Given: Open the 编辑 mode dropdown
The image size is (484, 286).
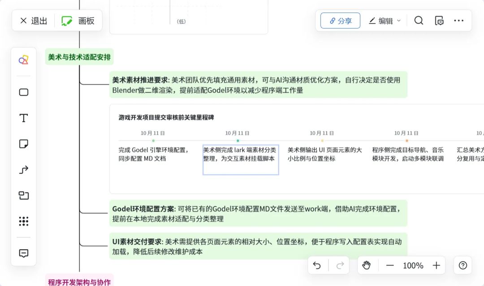Looking at the screenshot, I should click(x=385, y=21).
